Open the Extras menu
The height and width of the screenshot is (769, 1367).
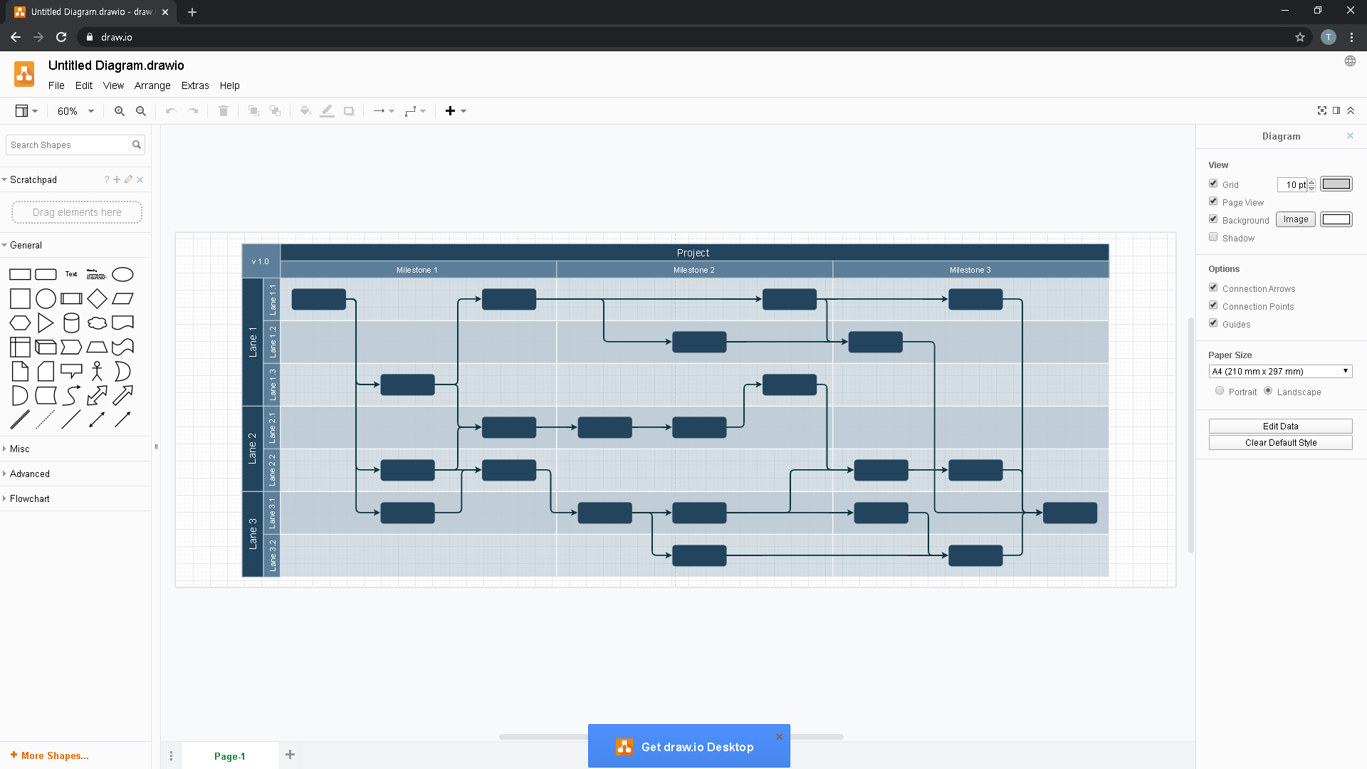195,85
